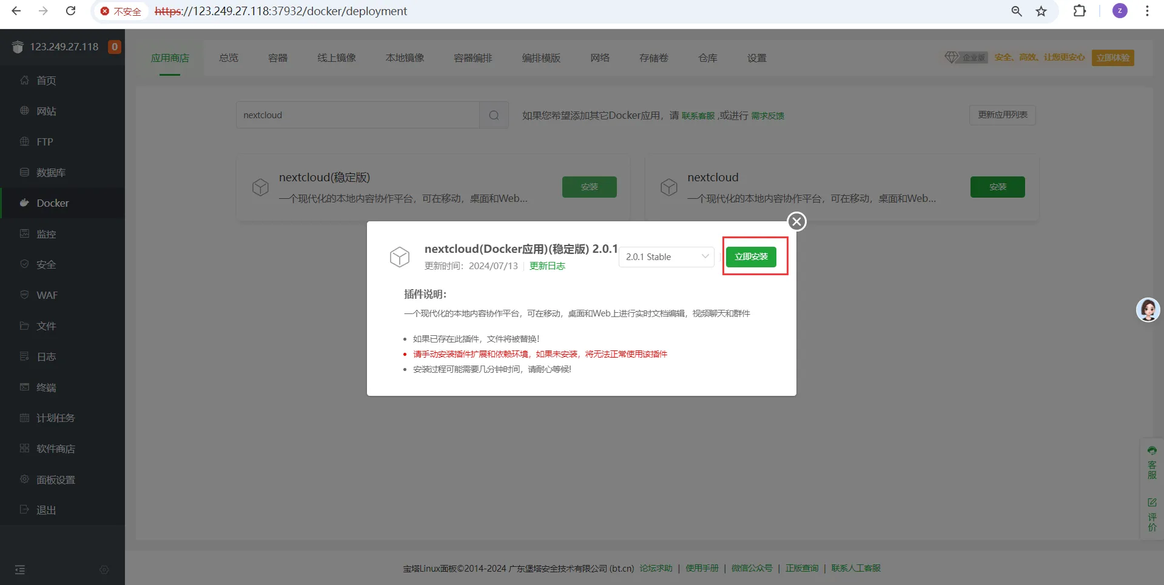
Task: Click 安装 on the plain nextcloud card
Action: pos(998,187)
